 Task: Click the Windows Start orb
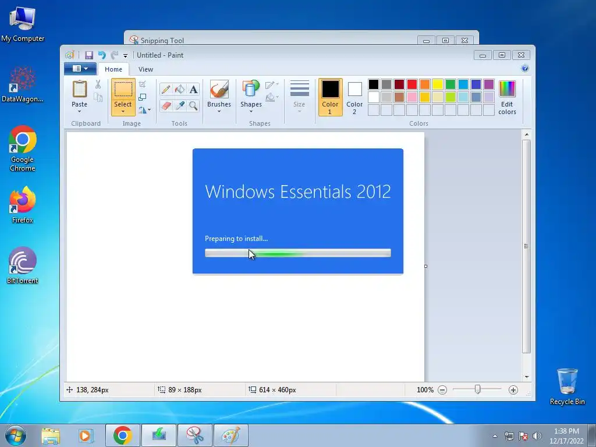coord(16,435)
